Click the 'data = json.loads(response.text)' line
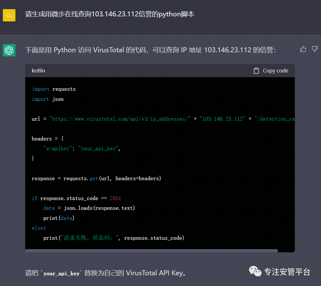The height and width of the screenshot is (286, 321). pyautogui.click(x=89, y=208)
